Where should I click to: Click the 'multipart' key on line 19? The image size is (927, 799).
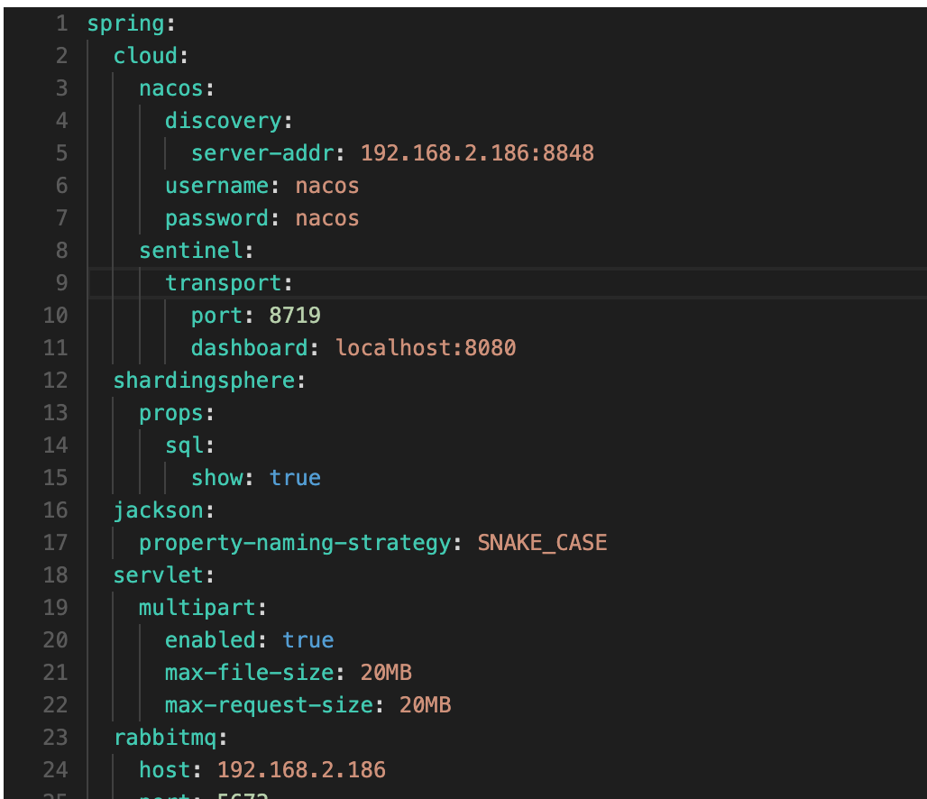(197, 608)
